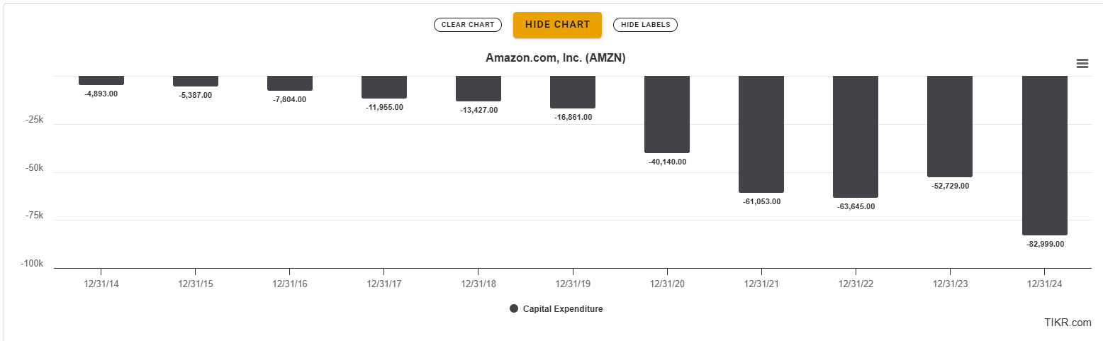Image resolution: width=1103 pixels, height=341 pixels.
Task: Click the 12/31/14 bar showing -4,893.00
Action: point(101,80)
